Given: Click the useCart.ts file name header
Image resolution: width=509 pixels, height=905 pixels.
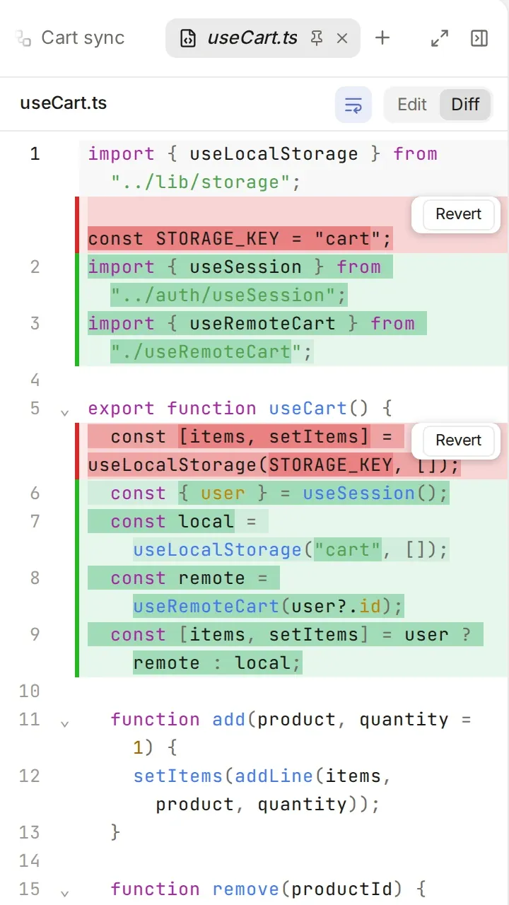Looking at the screenshot, I should click(64, 103).
